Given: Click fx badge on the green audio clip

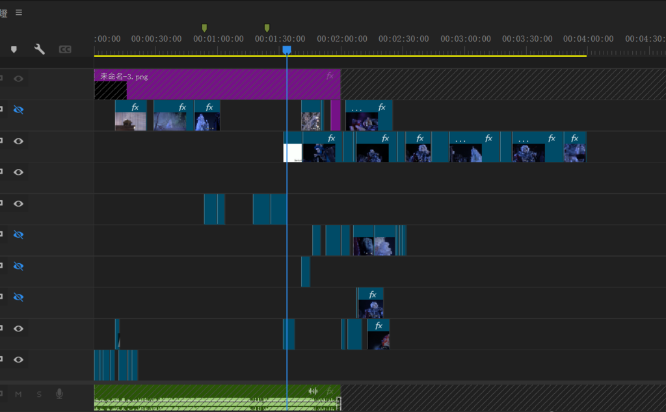Looking at the screenshot, I should 330,391.
